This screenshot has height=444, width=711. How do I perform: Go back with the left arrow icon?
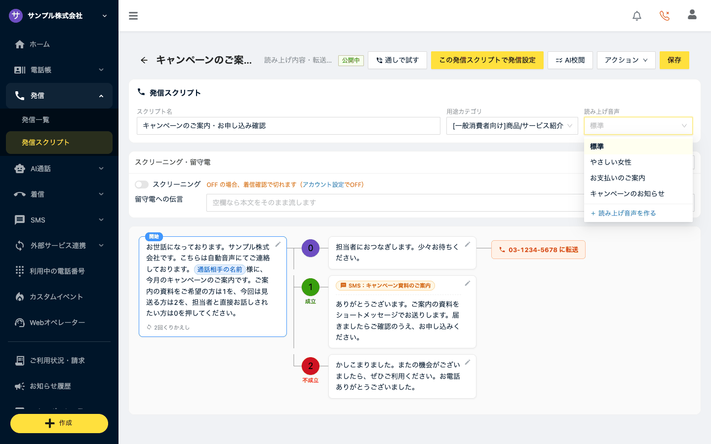(144, 60)
